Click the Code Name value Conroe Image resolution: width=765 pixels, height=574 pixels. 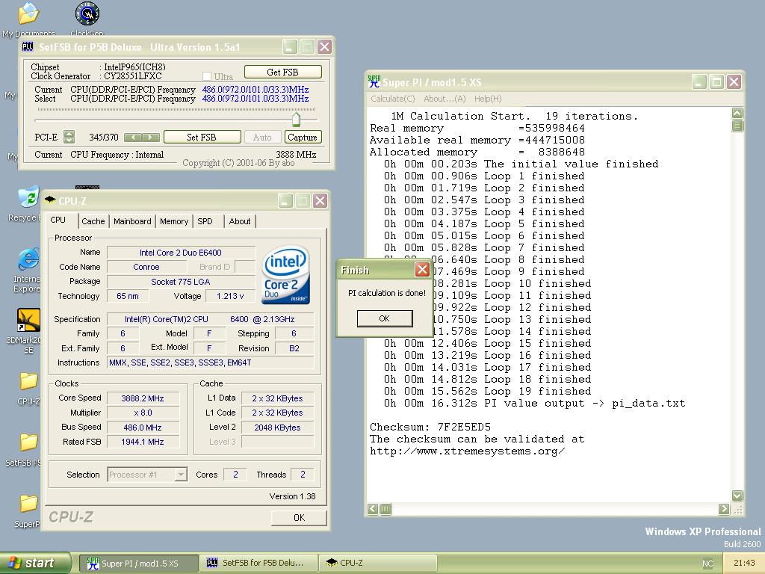point(146,267)
